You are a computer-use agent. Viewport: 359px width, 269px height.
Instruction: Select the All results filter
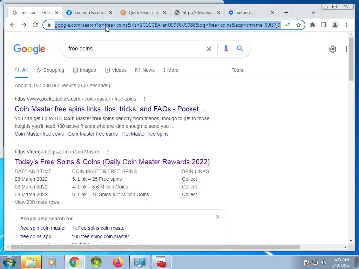pyautogui.click(x=21, y=70)
